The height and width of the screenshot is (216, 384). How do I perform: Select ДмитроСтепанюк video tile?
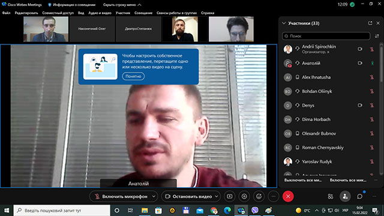tap(138, 29)
